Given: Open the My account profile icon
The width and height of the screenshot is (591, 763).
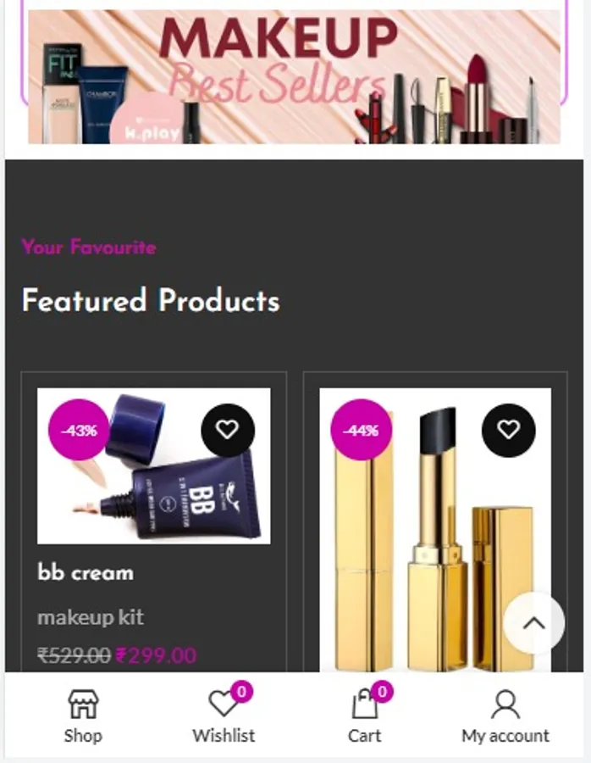Looking at the screenshot, I should [505, 704].
